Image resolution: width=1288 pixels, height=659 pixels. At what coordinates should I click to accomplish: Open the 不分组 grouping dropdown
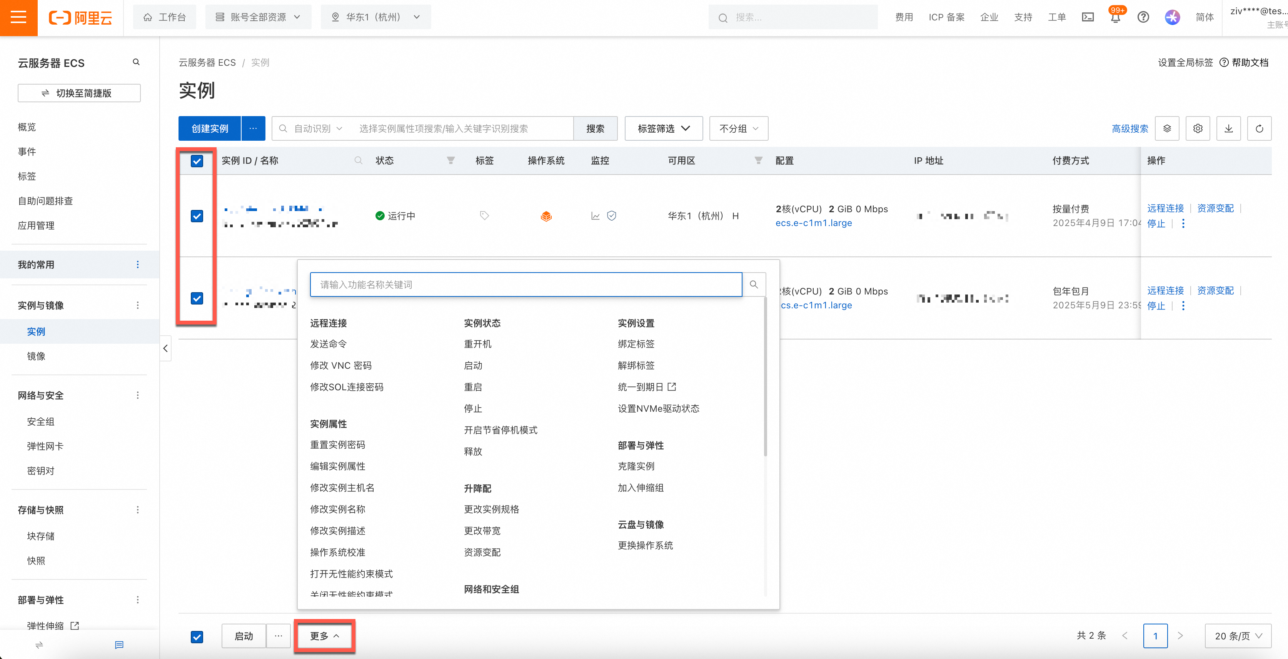739,129
